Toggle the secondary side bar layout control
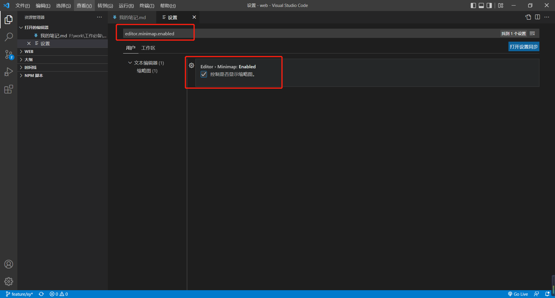 489,5
